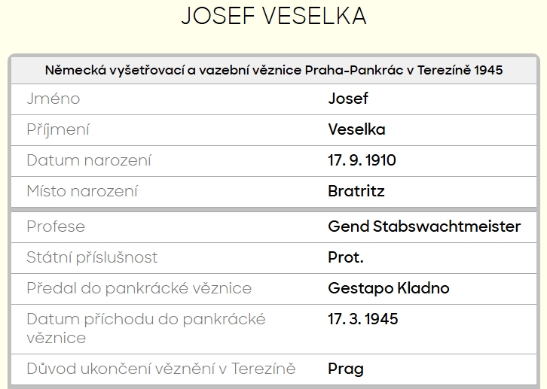Select the Gestapo Kladno value
The height and width of the screenshot is (389, 547).
389,288
